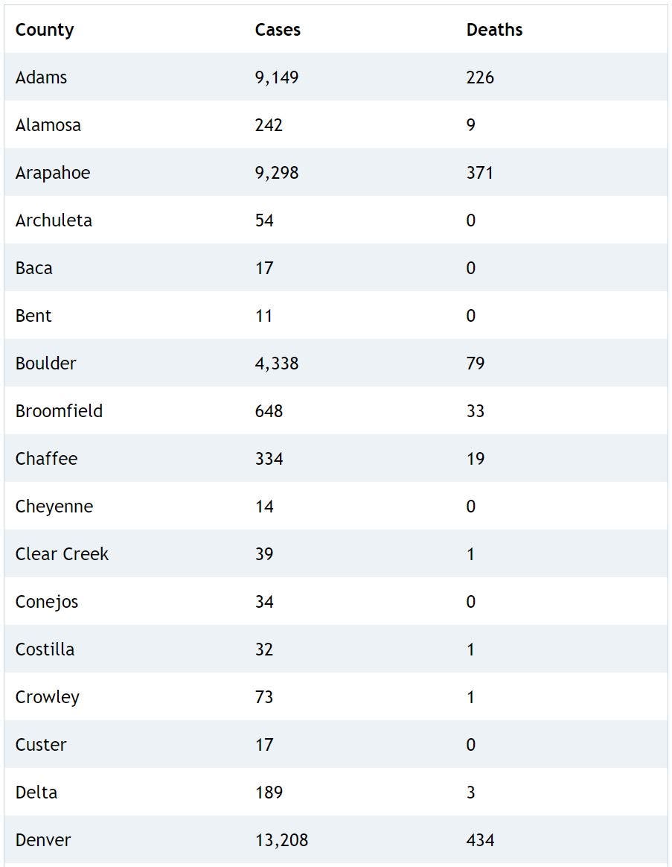Click Alamosa's cases value 242
This screenshot has height=867, width=672.
[269, 125]
